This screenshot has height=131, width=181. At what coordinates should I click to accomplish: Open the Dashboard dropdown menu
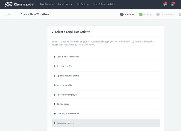47,4
